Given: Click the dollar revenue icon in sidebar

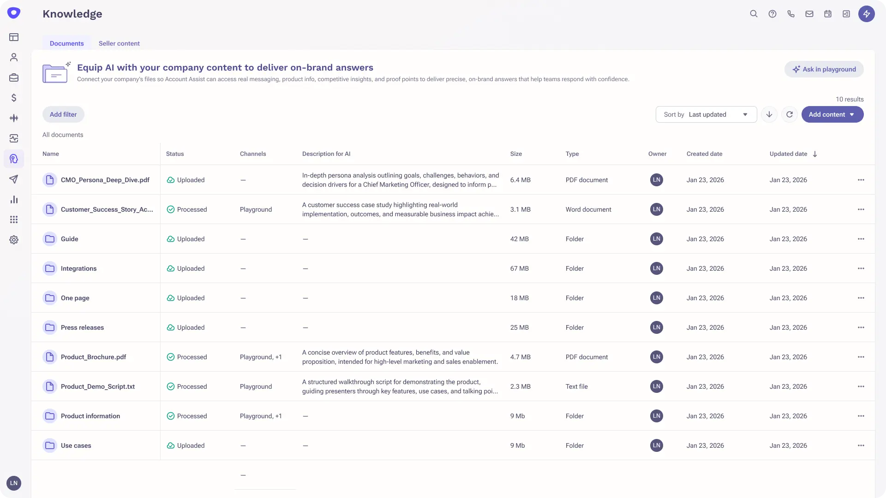Looking at the screenshot, I should pos(14,98).
